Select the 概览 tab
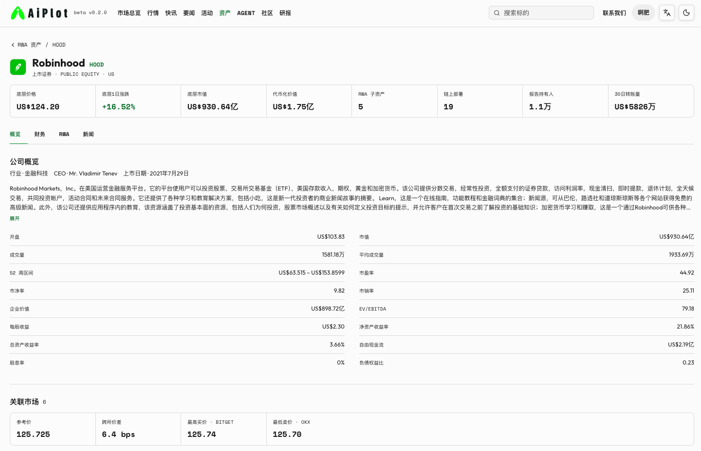This screenshot has width=701, height=451. click(15, 134)
